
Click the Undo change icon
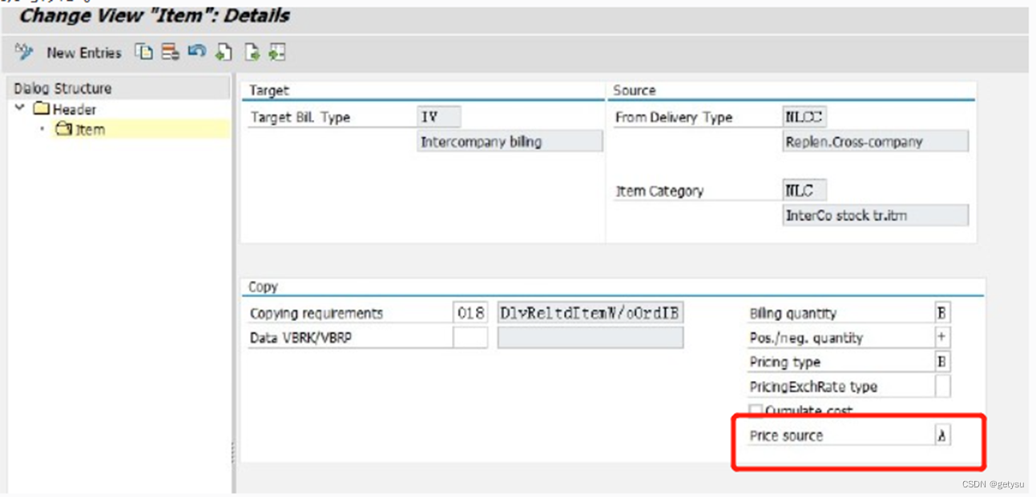[196, 52]
